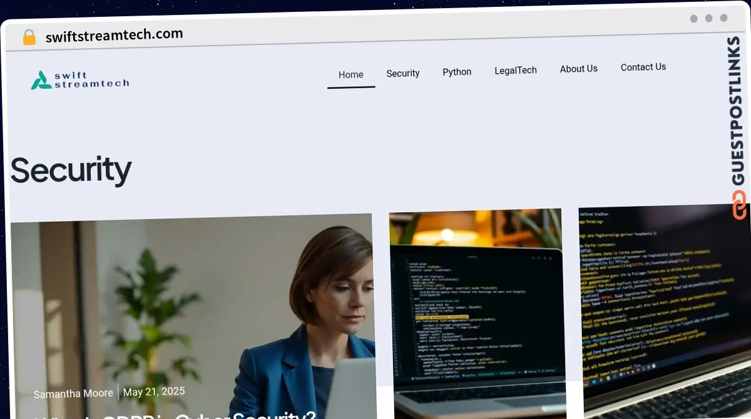Open Samantha Moore's author profile
The height and width of the screenshot is (419, 751).
tap(73, 393)
